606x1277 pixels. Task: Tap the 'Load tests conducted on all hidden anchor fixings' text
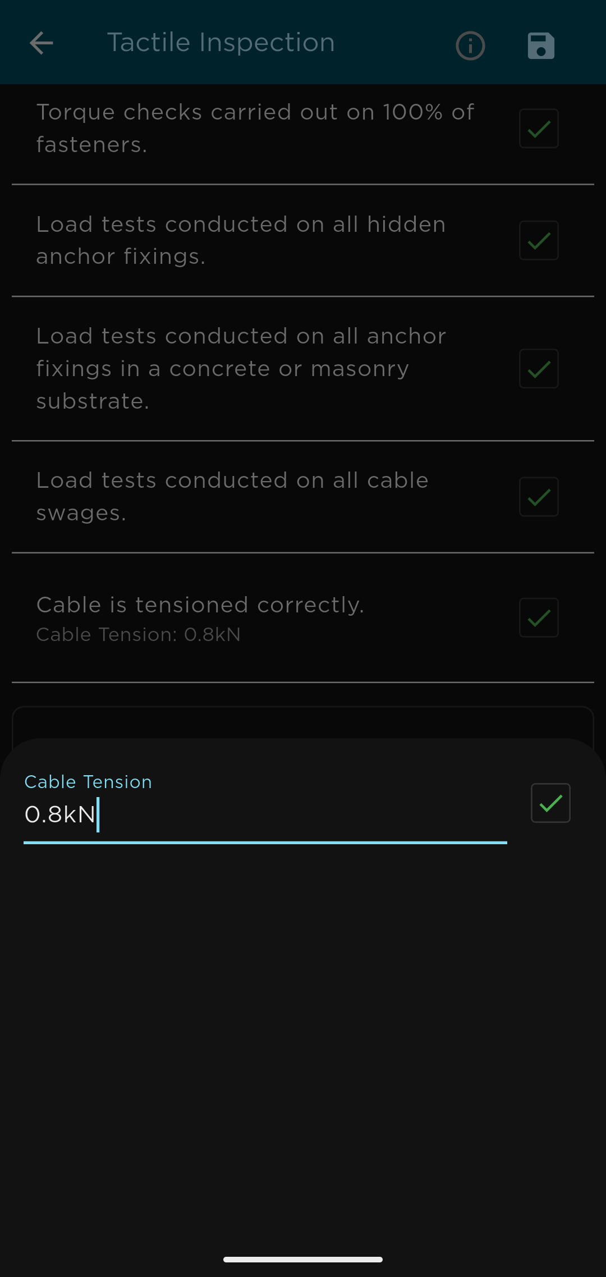[x=241, y=240]
